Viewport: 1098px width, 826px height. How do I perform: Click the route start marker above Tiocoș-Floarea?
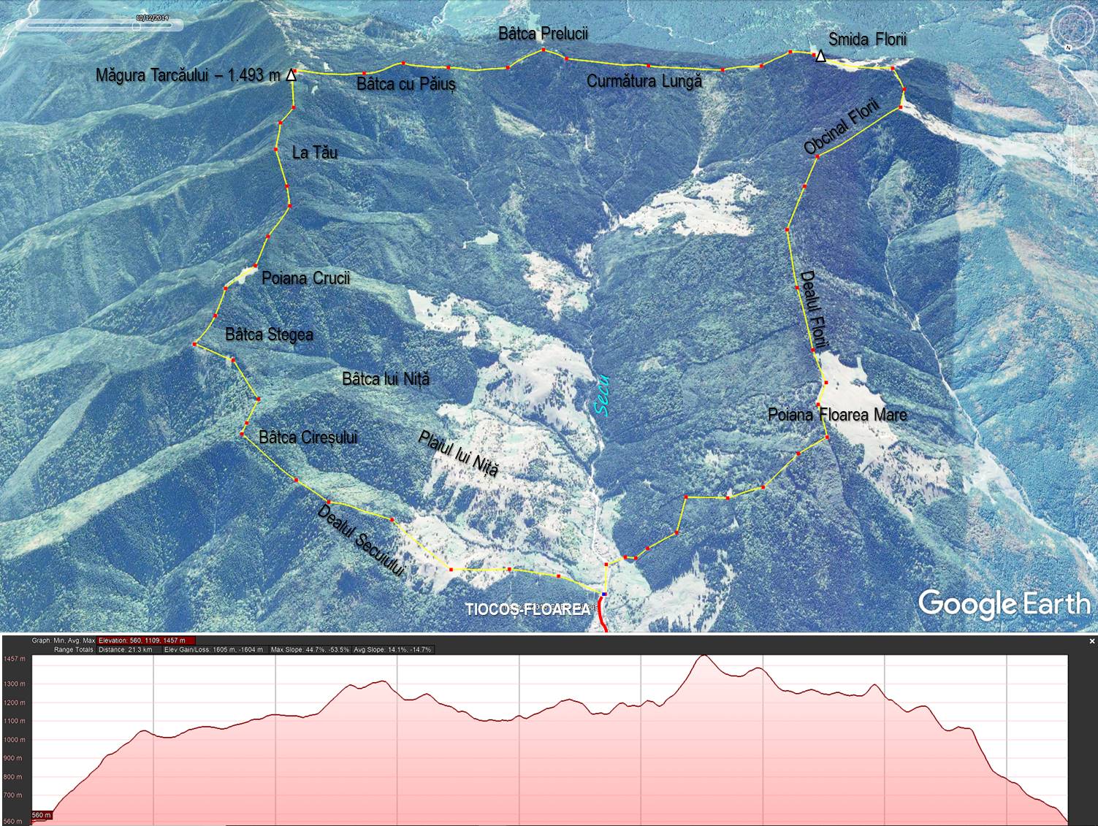pos(604,594)
